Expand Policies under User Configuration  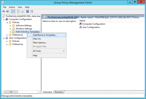click(7, 41)
